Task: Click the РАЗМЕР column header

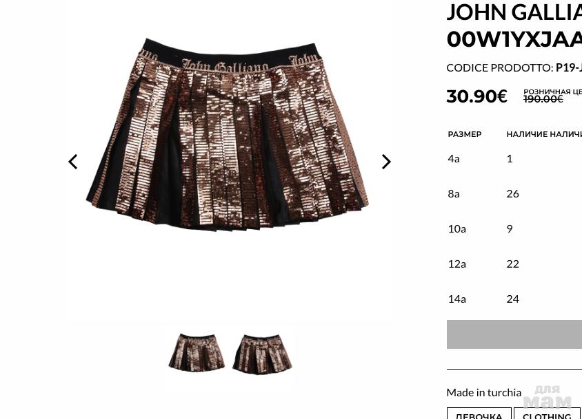Action: tap(465, 134)
